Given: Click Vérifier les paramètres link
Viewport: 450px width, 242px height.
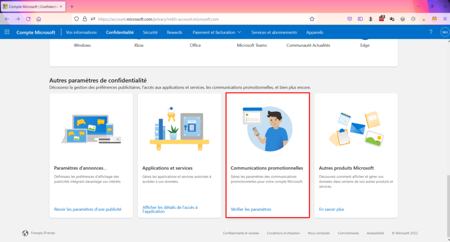Looking at the screenshot, I should click(x=251, y=210).
